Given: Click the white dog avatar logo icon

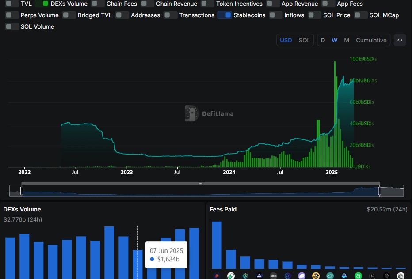Looking at the screenshot, I should pyautogui.click(x=401, y=276).
